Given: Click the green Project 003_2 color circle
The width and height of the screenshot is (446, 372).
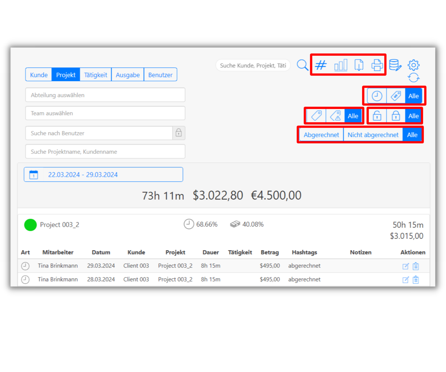Looking at the screenshot, I should pyautogui.click(x=30, y=225).
